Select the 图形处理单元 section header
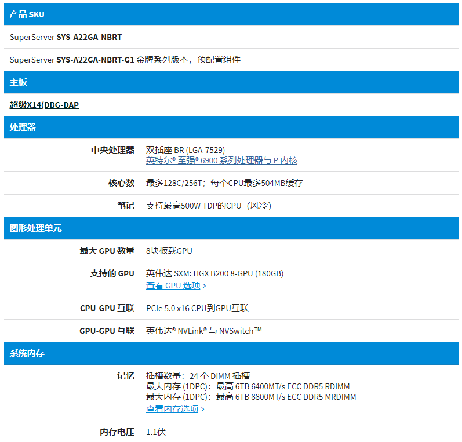Viewport: 462px width, 442px height. point(231,228)
